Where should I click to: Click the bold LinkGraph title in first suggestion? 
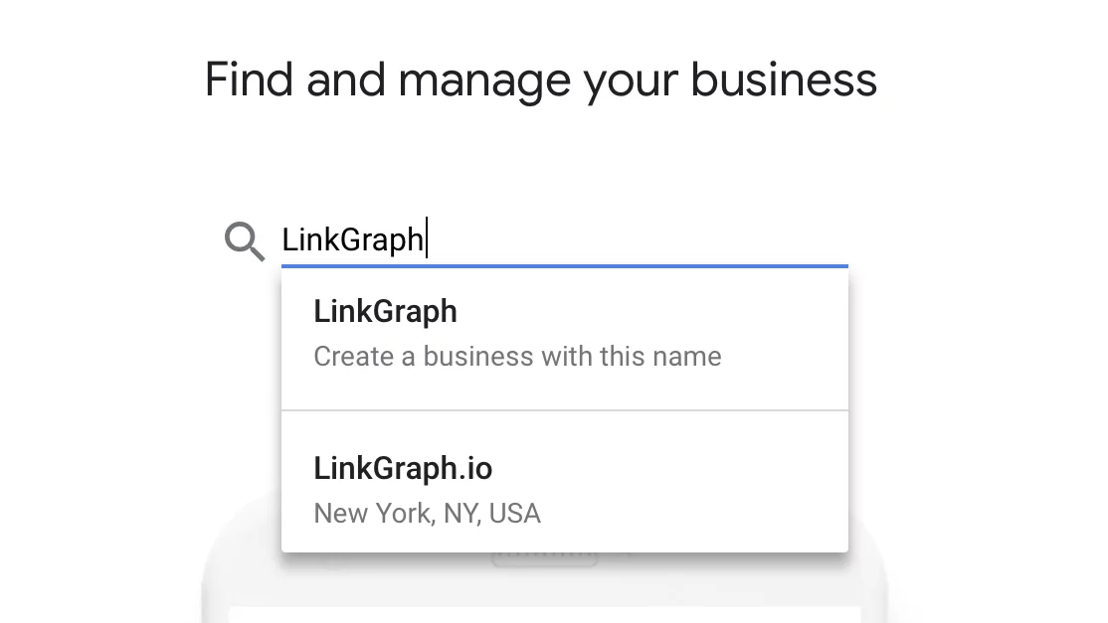coord(385,311)
